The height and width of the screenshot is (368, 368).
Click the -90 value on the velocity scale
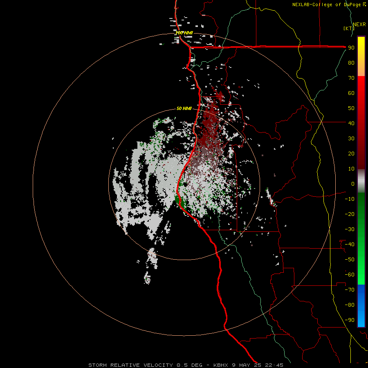[x=350, y=320]
